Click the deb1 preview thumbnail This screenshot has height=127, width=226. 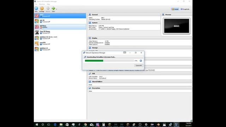177,26
